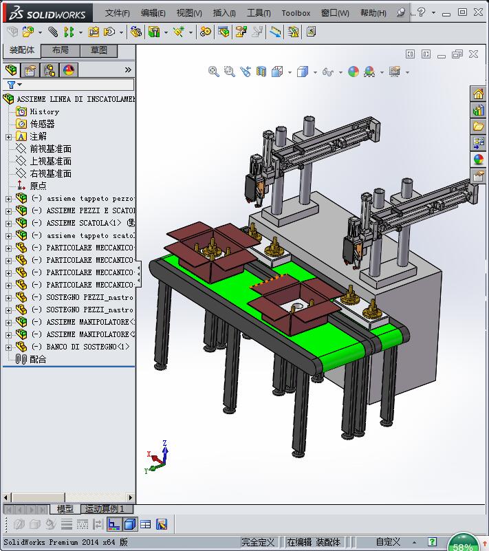Toggle the shaded cube display button in bottom toolbar
Viewport: 489px width, 551px height.
pos(130,524)
